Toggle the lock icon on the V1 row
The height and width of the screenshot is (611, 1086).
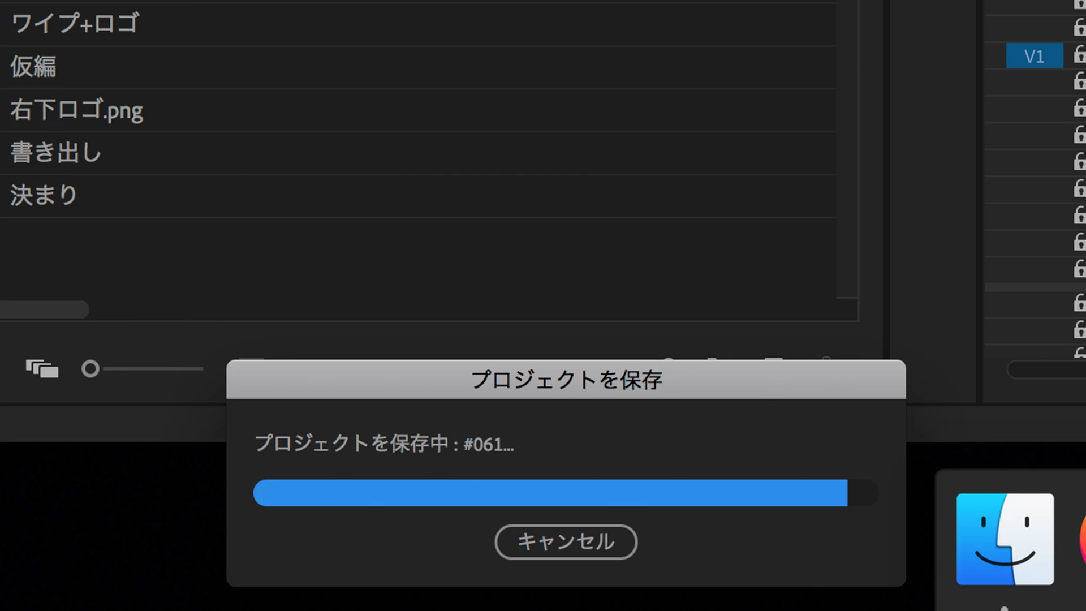pyautogui.click(x=1079, y=55)
